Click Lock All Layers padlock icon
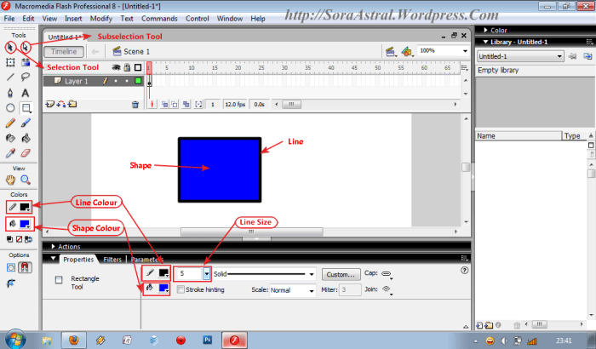 click(x=128, y=67)
